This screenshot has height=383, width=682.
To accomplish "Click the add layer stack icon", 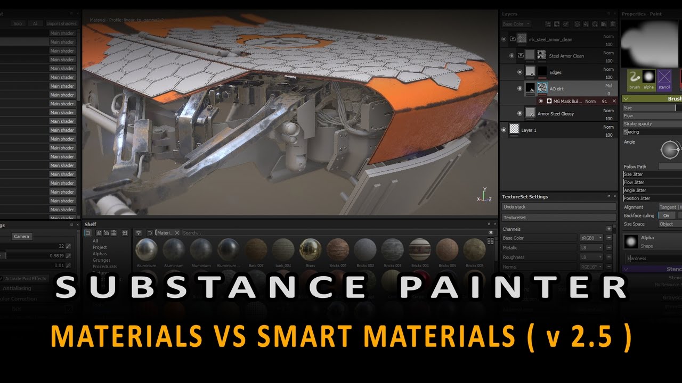I will (x=578, y=24).
